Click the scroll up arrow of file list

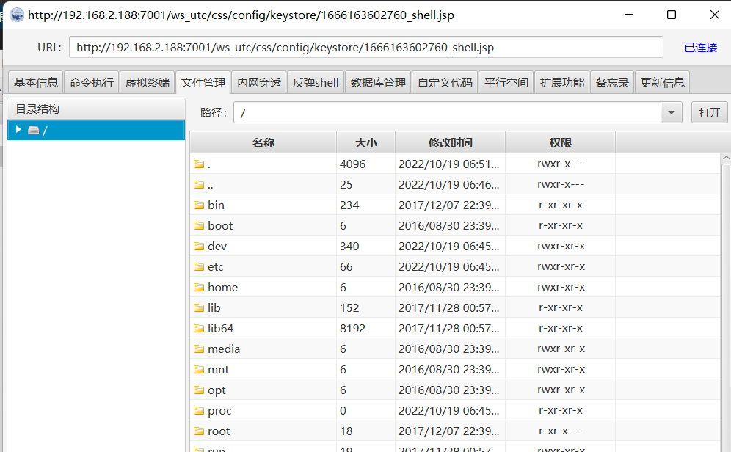[x=726, y=158]
